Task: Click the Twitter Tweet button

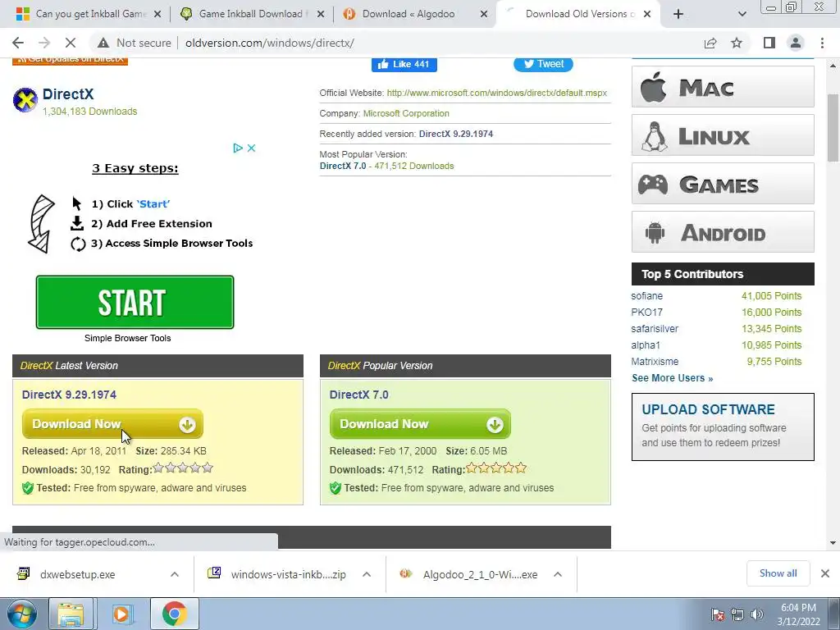Action: [543, 64]
